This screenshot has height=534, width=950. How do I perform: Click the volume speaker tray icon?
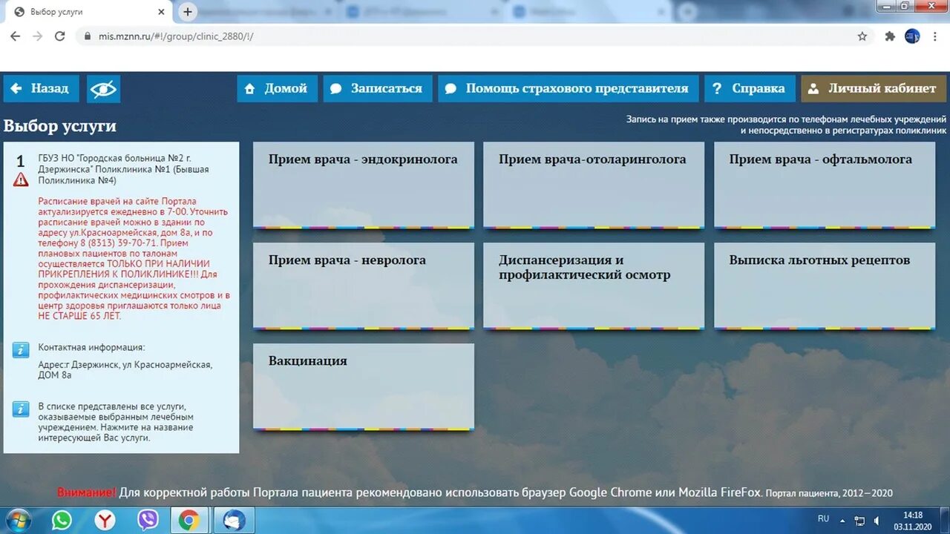(878, 521)
